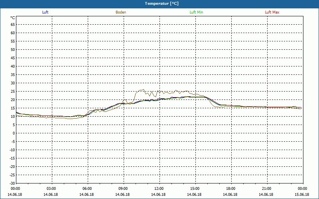Click the 03:00 time axis label
Screen dimensions: 319x199
click(51, 189)
